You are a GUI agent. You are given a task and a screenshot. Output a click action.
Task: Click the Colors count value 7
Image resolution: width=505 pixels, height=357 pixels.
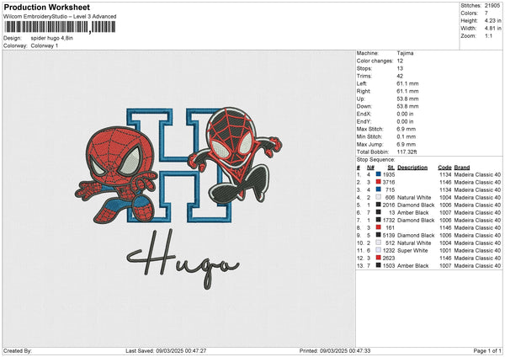(486, 13)
